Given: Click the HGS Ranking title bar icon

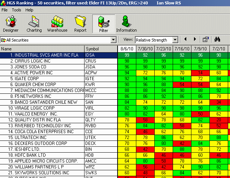Looking at the screenshot, I should [x=3, y=3].
